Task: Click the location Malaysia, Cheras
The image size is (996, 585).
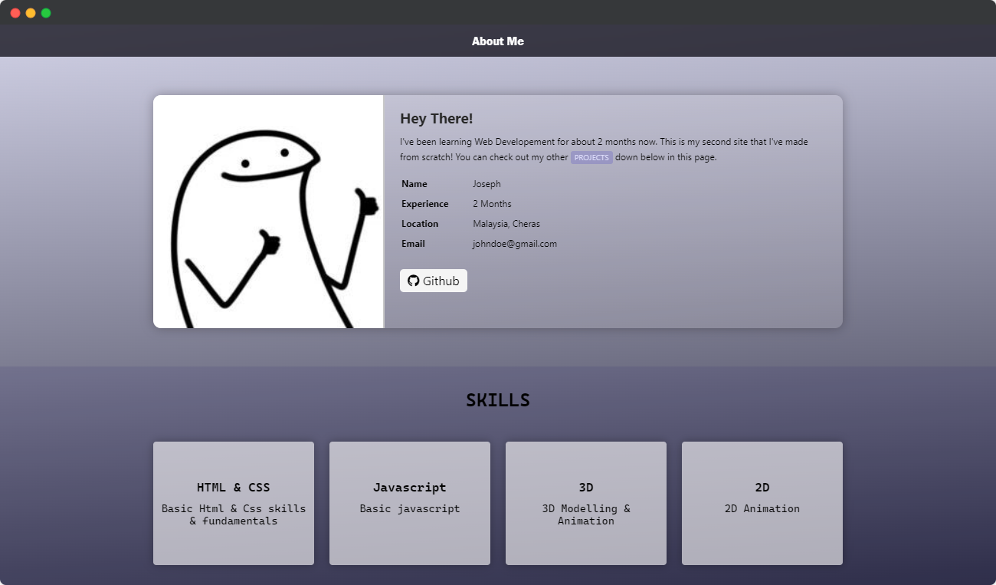Action: click(506, 224)
